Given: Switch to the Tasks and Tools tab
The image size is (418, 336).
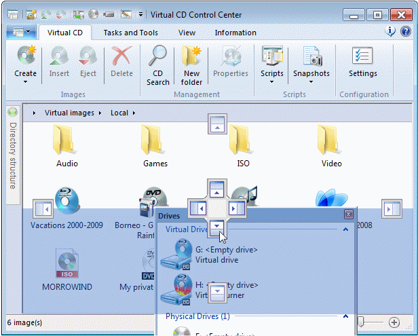Looking at the screenshot, I should coord(130,33).
